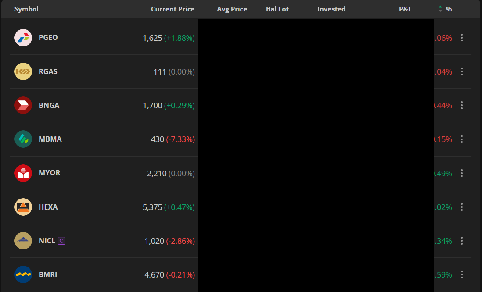This screenshot has height=292, width=482.
Task: Click the RGAS current price 111
Action: click(x=160, y=71)
